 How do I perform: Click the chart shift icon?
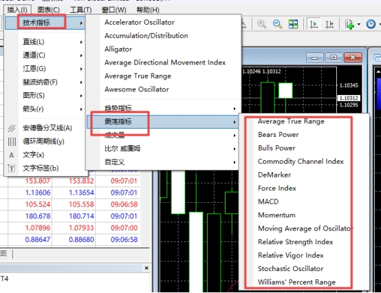(329, 24)
